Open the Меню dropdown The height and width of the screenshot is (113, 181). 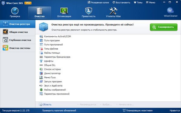pos(151,2)
